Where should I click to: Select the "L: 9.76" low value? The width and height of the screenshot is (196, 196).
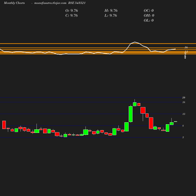[x=111, y=16]
